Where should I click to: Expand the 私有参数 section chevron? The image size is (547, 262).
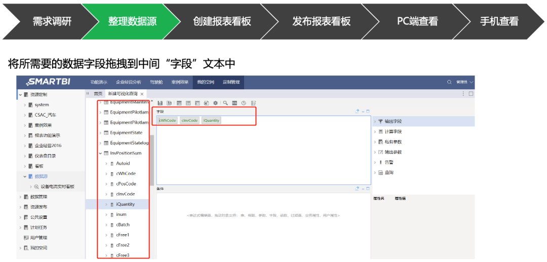tap(375, 142)
